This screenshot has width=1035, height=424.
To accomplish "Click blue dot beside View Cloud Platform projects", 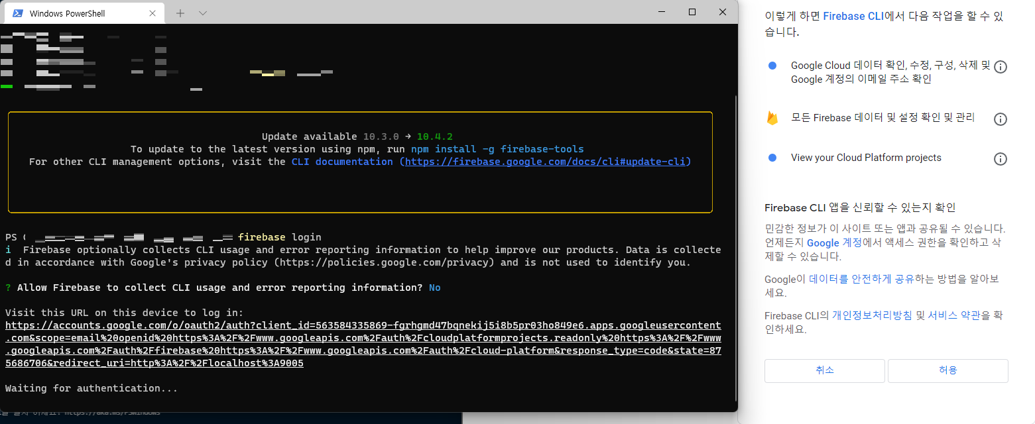I will click(772, 158).
